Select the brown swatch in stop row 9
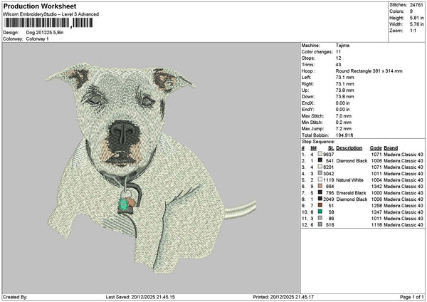Image resolution: width=427 pixels, height=302 pixels. (x=320, y=206)
